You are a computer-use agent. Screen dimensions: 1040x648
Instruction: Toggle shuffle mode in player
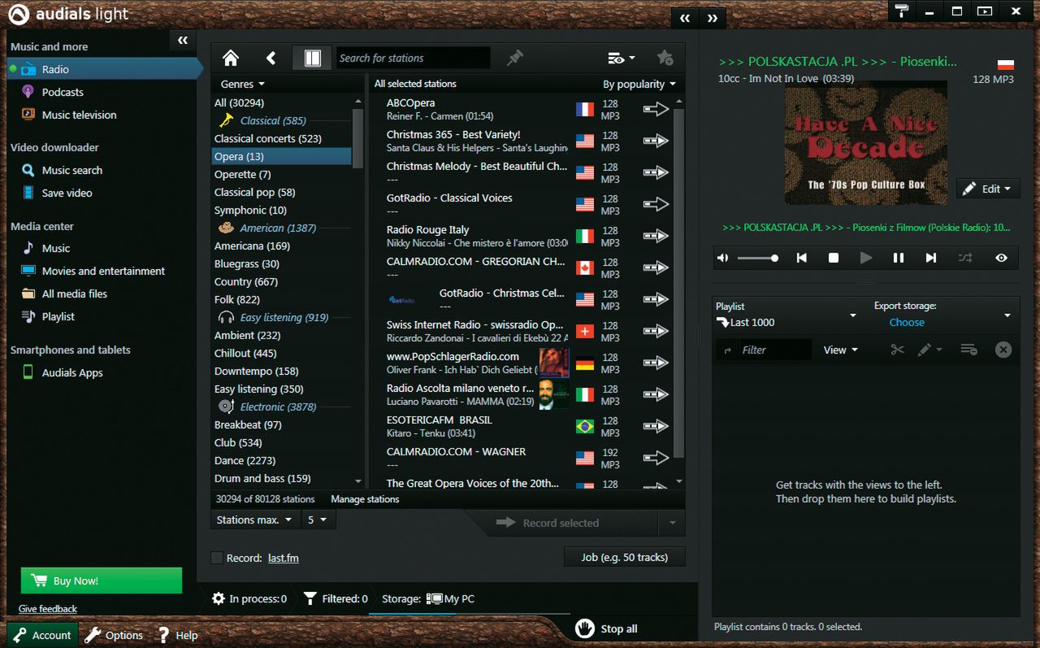(964, 258)
